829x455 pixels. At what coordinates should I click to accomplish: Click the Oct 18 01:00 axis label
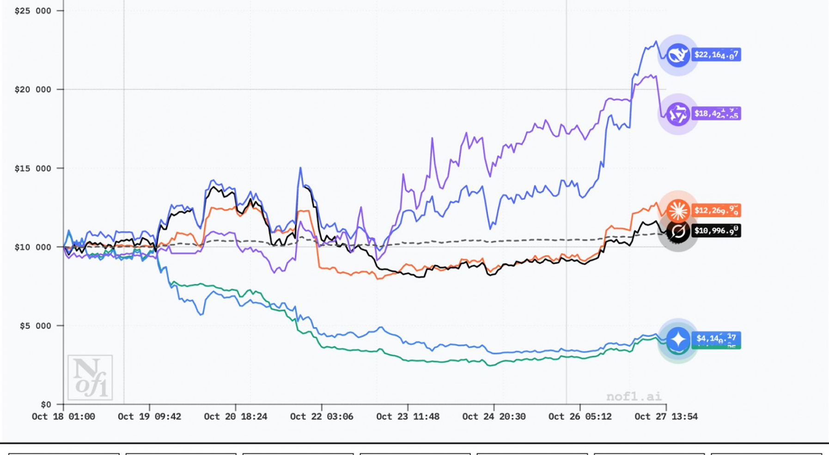tap(63, 417)
